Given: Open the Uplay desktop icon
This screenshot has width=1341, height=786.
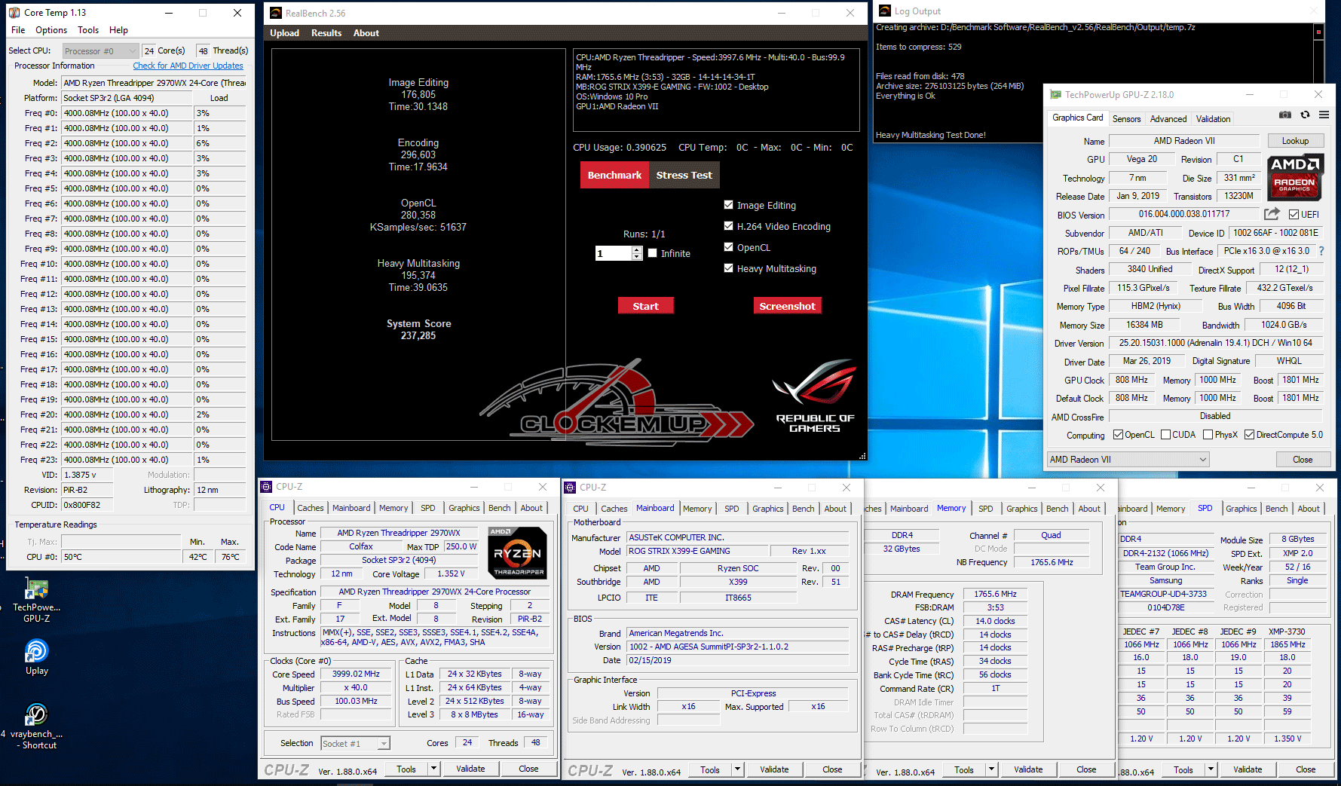Looking at the screenshot, I should pyautogui.click(x=36, y=653).
